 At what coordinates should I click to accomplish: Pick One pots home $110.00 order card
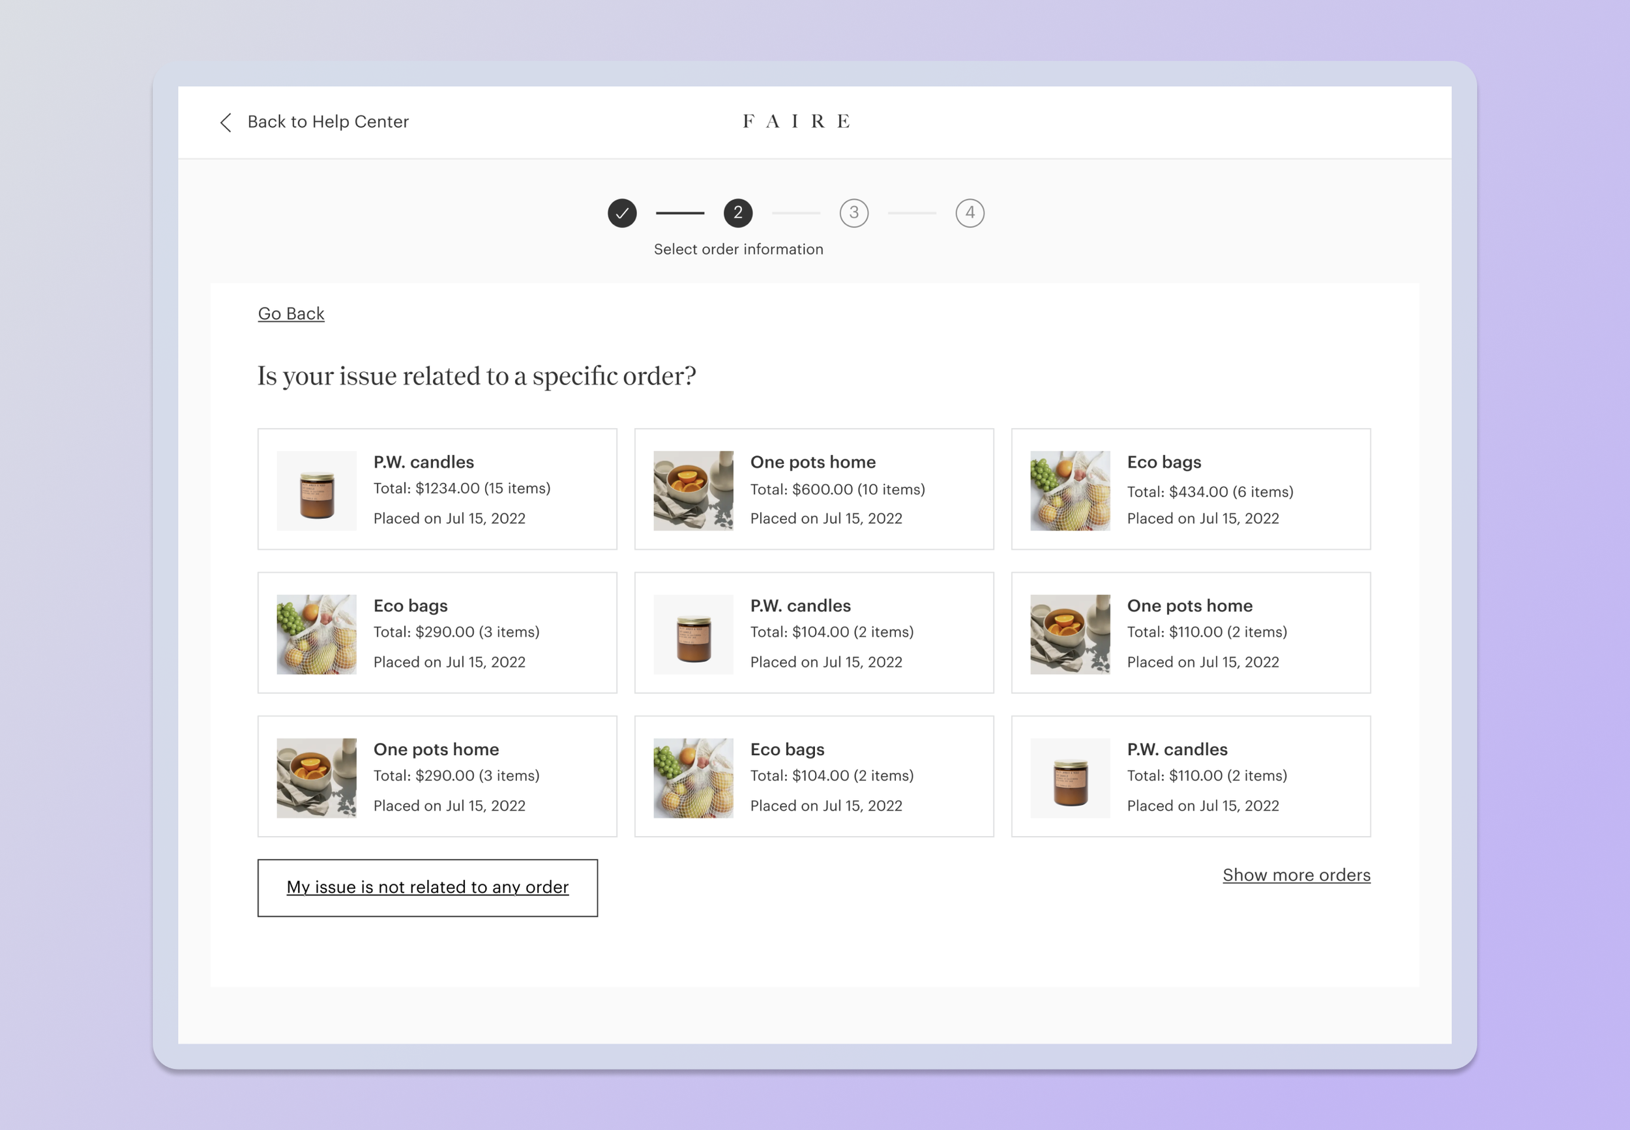click(1190, 633)
